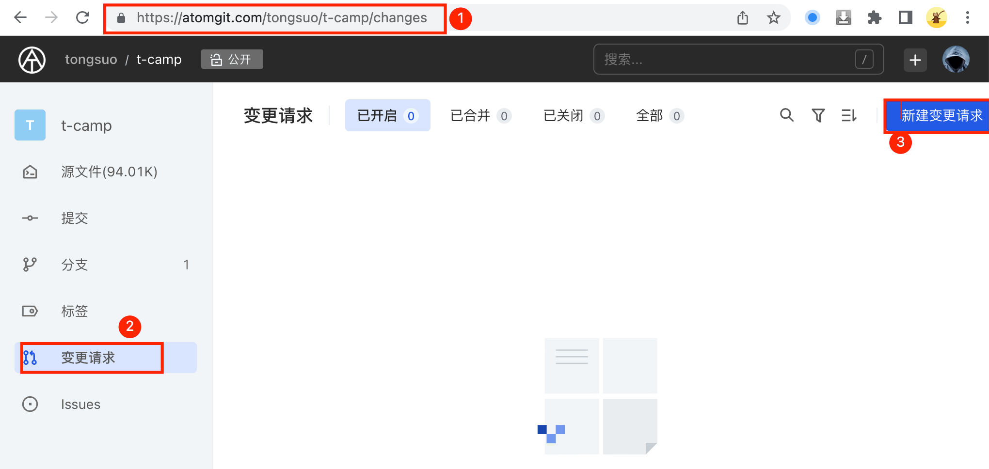
Task: Open the tongsuo organization link
Action: (91, 60)
